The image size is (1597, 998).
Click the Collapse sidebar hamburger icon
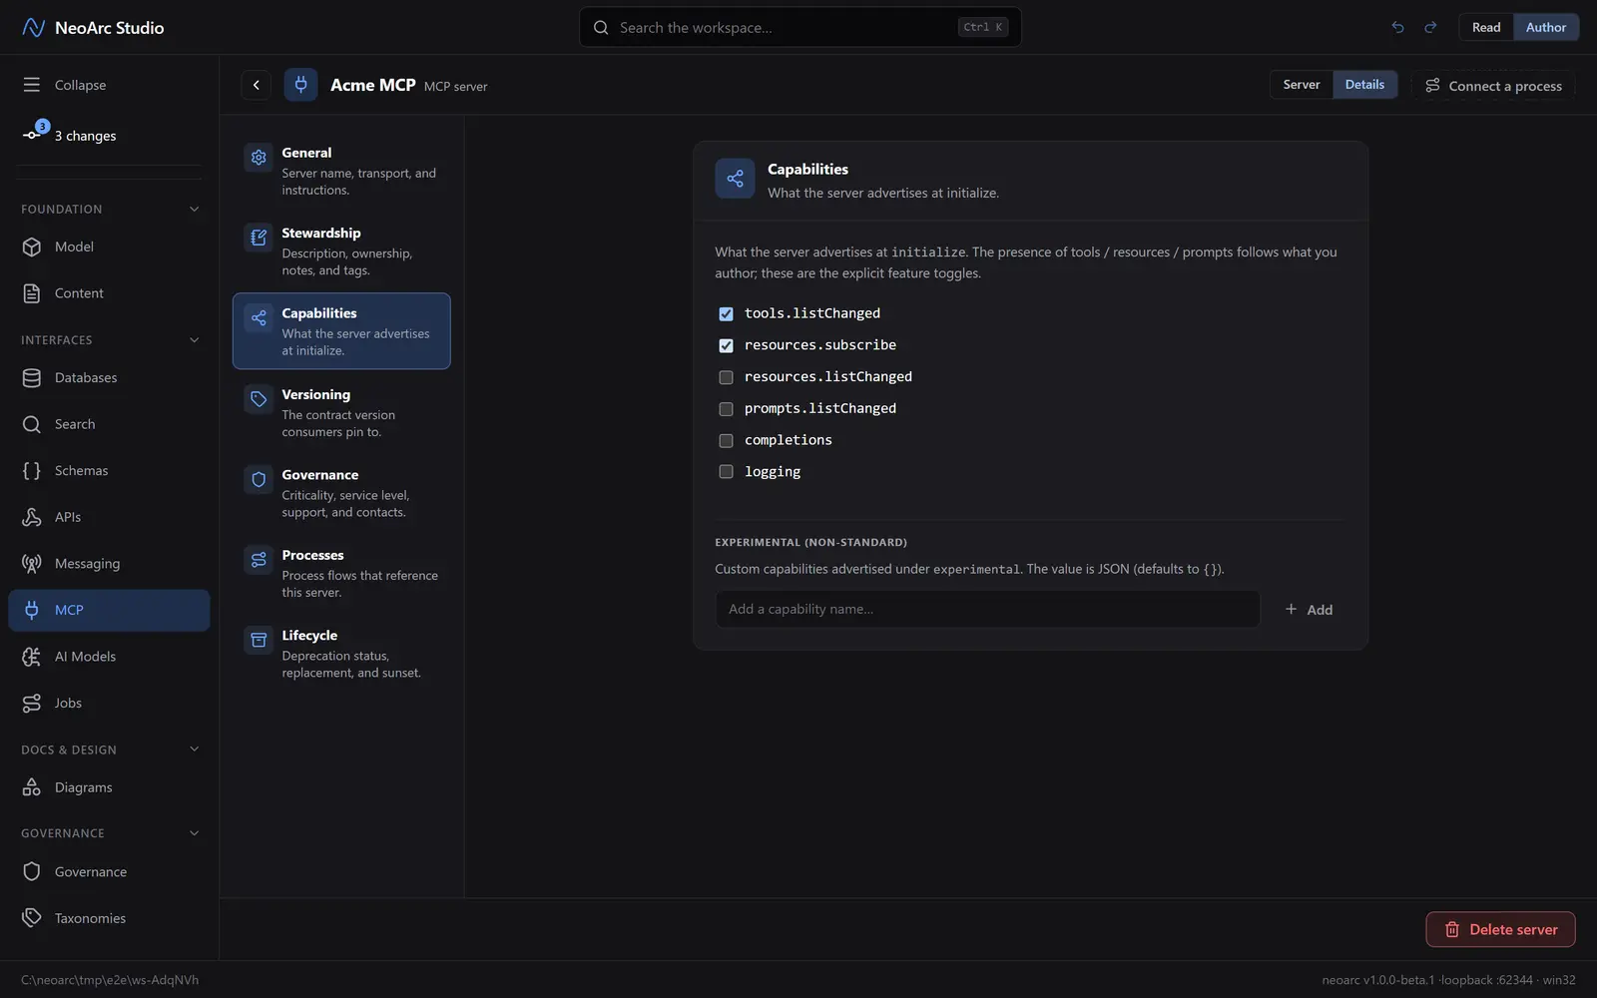[32, 85]
